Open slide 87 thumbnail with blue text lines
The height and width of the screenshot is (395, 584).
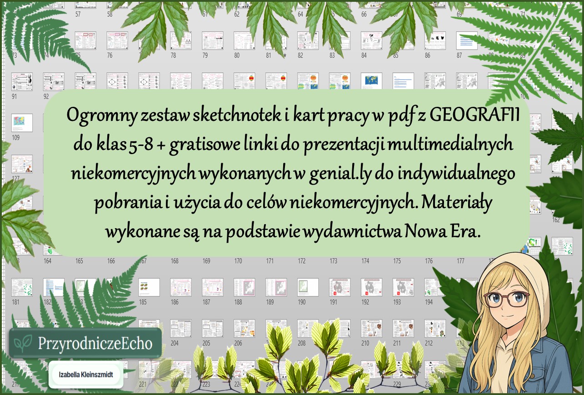[x=467, y=41]
